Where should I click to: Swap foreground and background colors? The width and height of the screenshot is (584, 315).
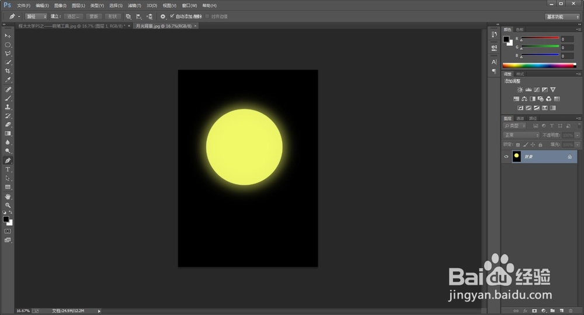click(11, 213)
